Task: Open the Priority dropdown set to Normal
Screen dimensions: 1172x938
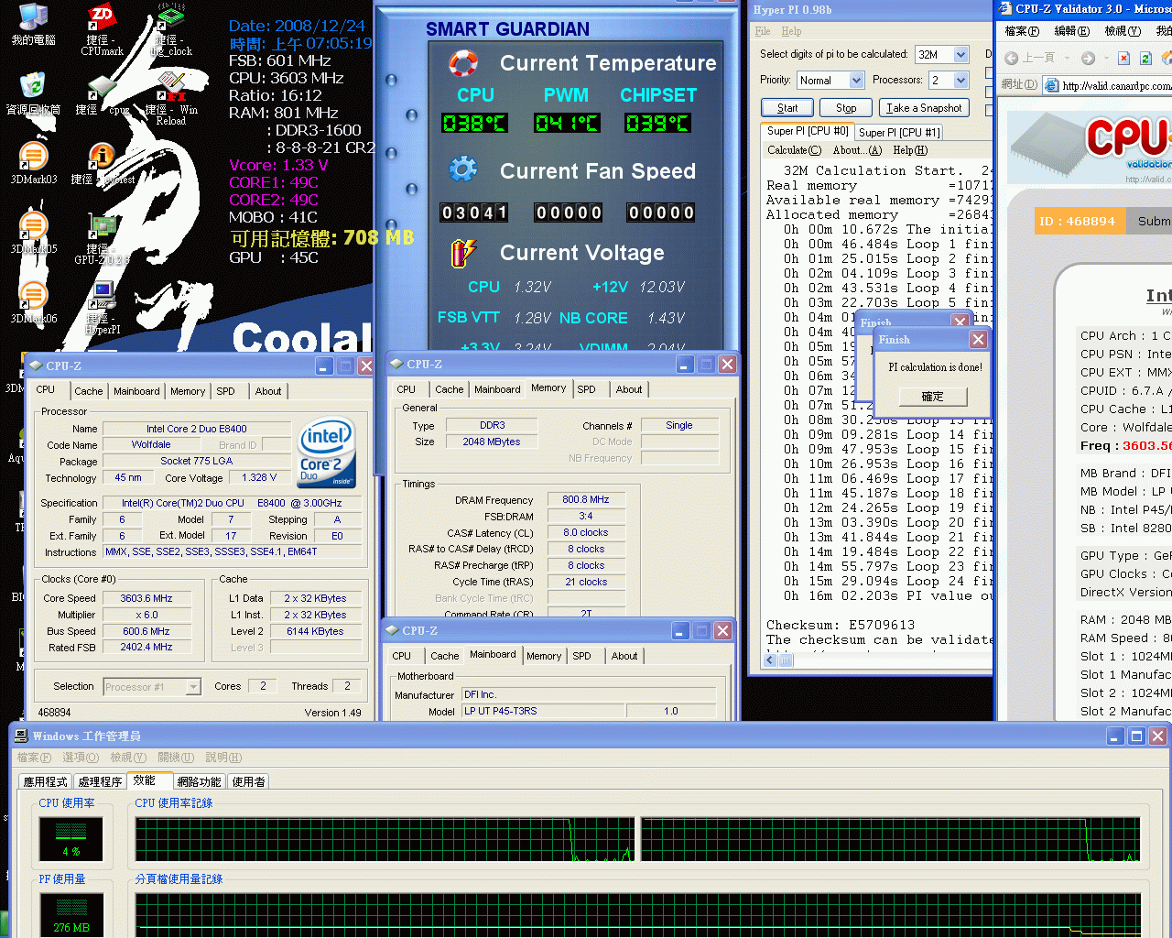Action: pyautogui.click(x=856, y=80)
